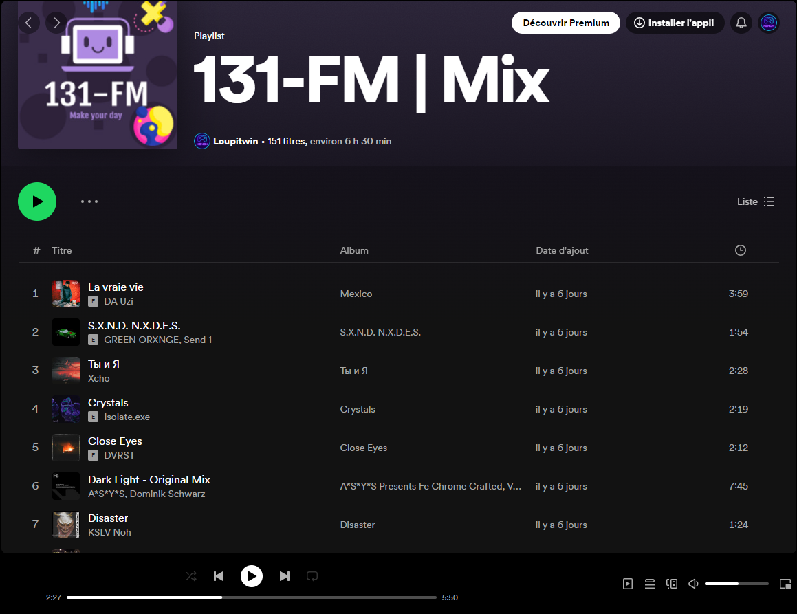Open the artist Send 1
Screen dimensions: 797x614
click(198, 340)
